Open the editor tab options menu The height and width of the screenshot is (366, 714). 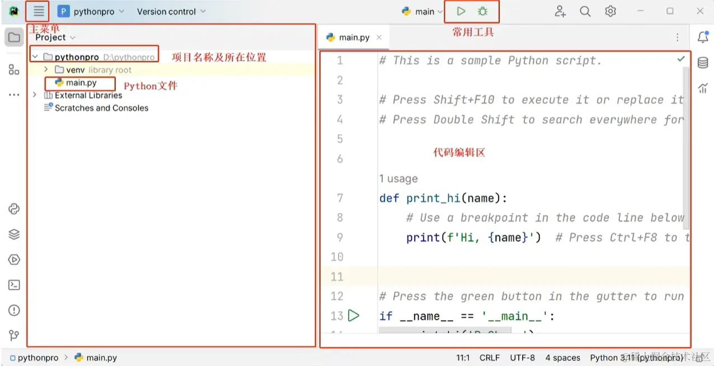point(677,37)
